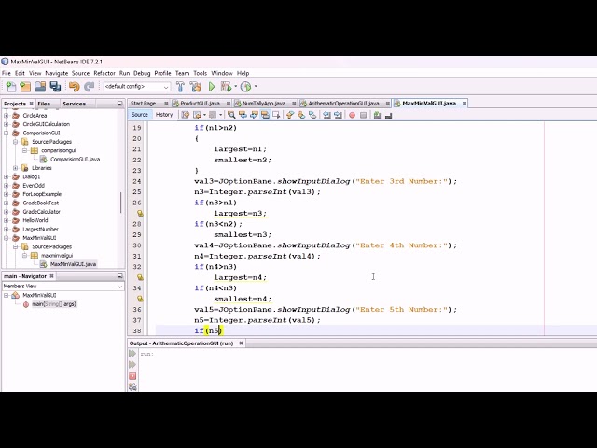Close the MaxMinValGUI.java tab
Screen dimensions: 597x448
(465, 104)
